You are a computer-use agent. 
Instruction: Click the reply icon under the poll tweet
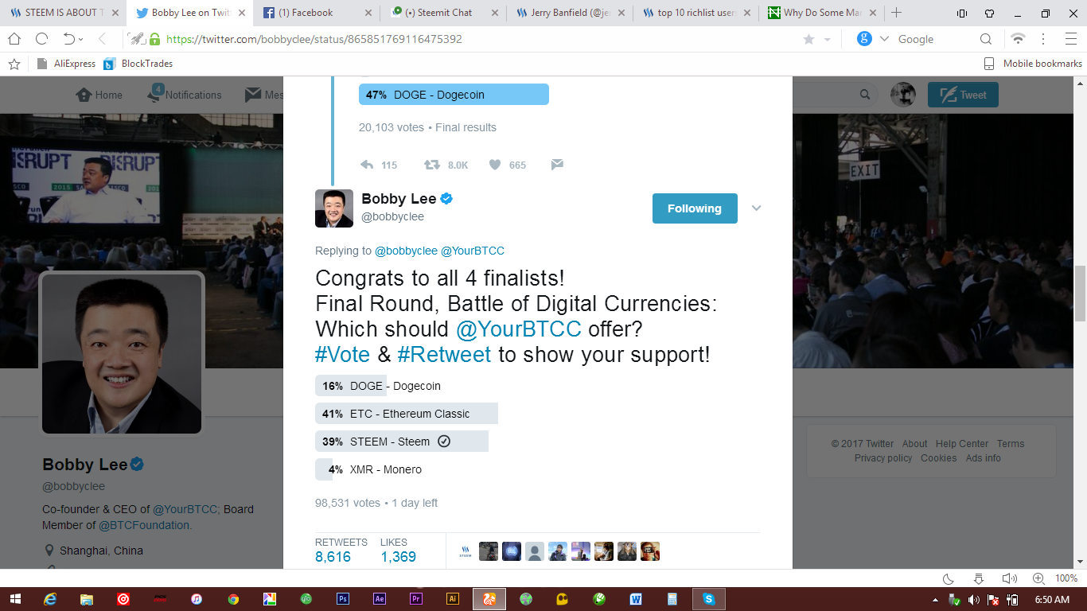click(367, 165)
